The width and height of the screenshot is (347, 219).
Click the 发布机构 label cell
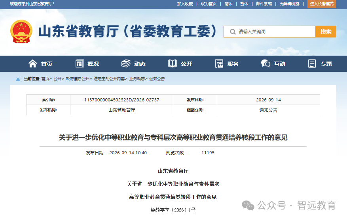48,110
